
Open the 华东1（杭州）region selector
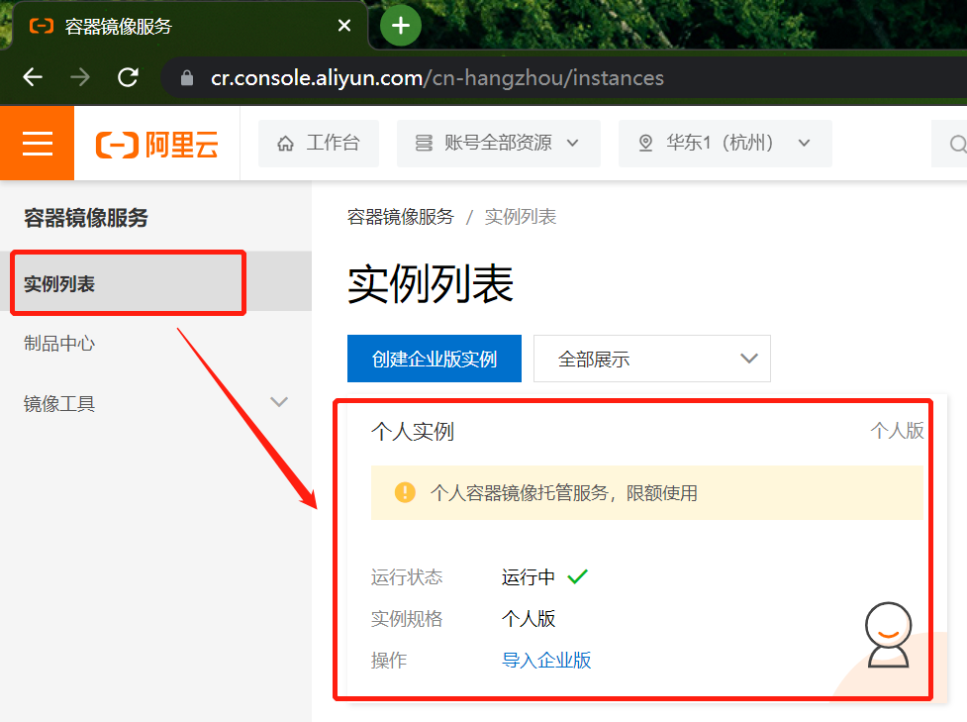[725, 144]
